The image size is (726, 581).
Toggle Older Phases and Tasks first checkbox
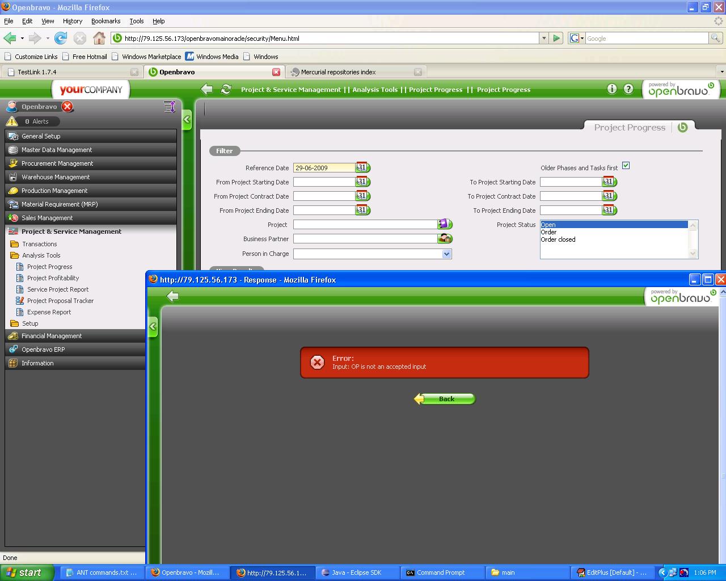coord(626,166)
